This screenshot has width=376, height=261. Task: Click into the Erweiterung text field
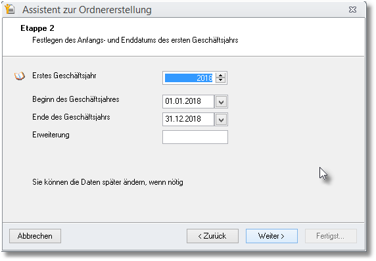(195, 137)
